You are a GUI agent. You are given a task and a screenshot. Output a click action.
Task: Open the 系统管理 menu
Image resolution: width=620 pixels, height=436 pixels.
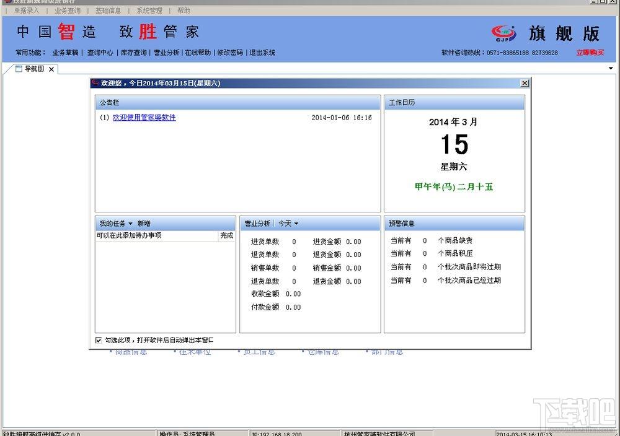click(149, 11)
